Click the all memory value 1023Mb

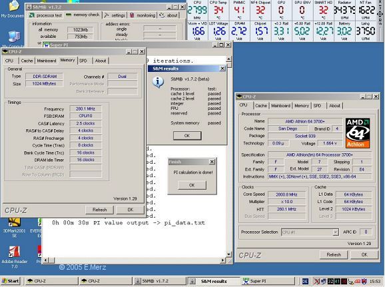81,30
